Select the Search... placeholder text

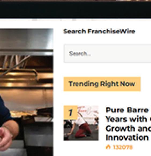[x=80, y=54]
